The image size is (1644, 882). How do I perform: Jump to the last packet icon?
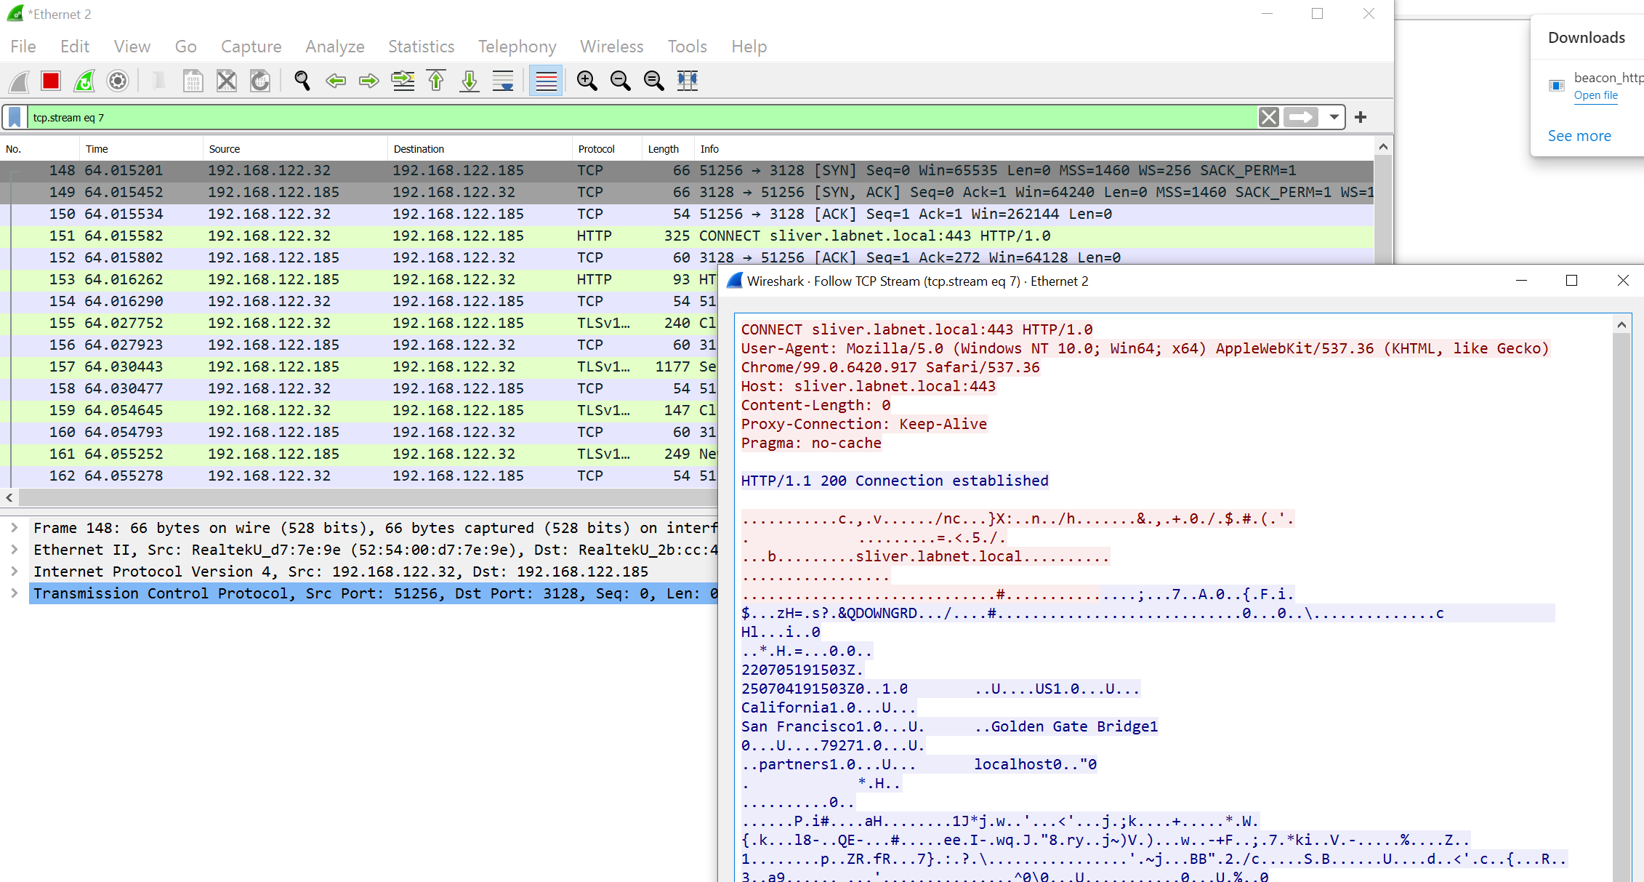point(470,81)
